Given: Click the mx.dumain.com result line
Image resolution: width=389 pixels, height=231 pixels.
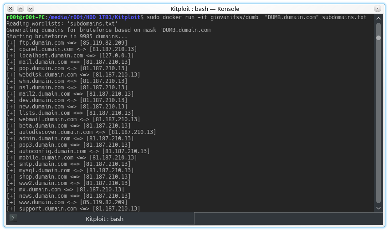Looking at the screenshot, I should (x=65, y=190).
